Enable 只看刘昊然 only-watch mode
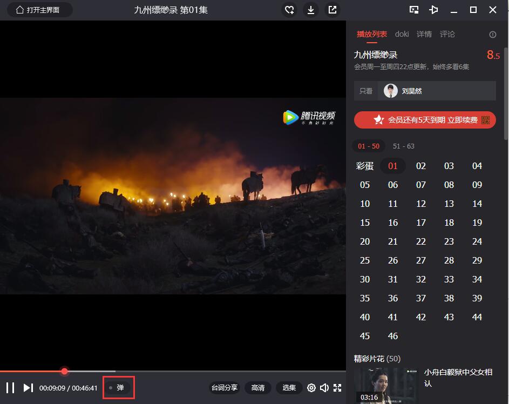 coord(411,90)
